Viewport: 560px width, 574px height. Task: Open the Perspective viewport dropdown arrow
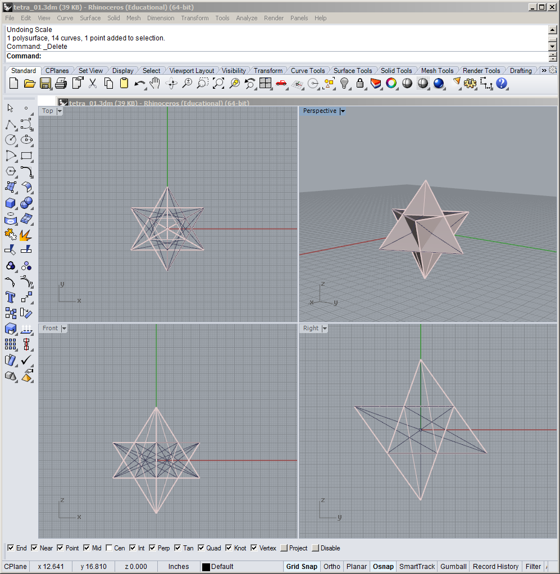coord(343,111)
